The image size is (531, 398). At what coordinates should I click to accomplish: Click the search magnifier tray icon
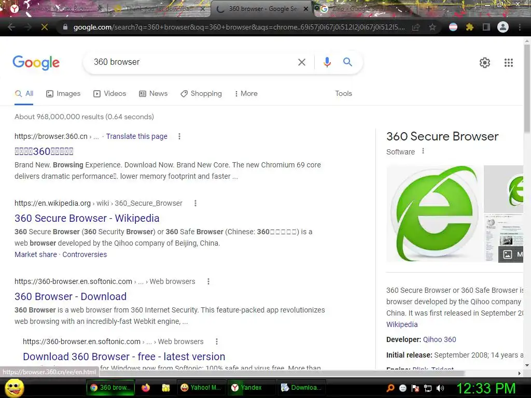coord(390,388)
